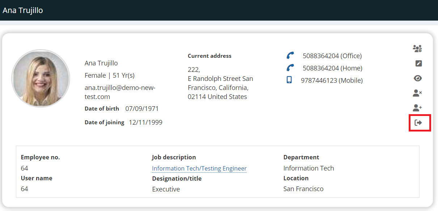Click the Home phone handset icon
The image size is (438, 211).
click(x=290, y=68)
